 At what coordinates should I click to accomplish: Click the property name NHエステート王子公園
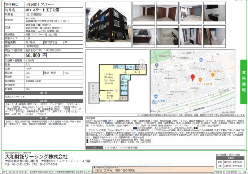[x=42, y=10]
